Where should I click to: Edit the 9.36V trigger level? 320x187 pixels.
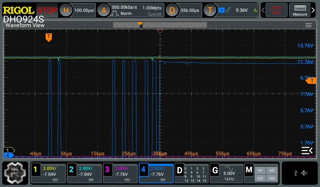pyautogui.click(x=242, y=10)
